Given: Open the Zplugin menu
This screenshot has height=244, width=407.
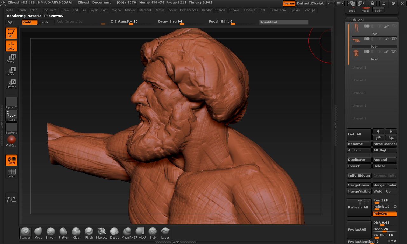Looking at the screenshot, I should 295,10.
